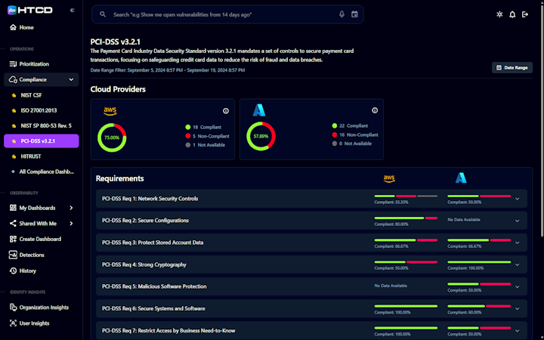
Task: Click the Azure logo in Cloud Providers card
Action: coord(259,110)
